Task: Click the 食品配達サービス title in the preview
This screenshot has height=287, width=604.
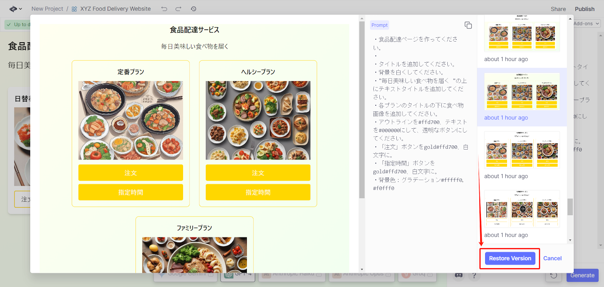Action: 194,30
